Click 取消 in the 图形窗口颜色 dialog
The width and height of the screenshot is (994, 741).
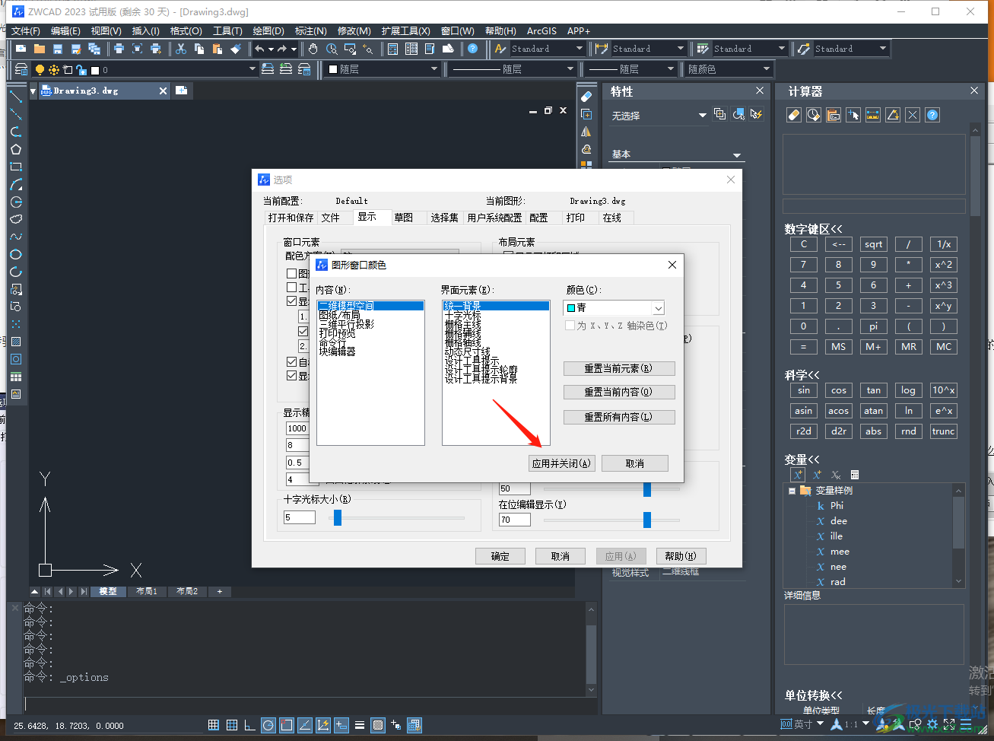click(635, 463)
